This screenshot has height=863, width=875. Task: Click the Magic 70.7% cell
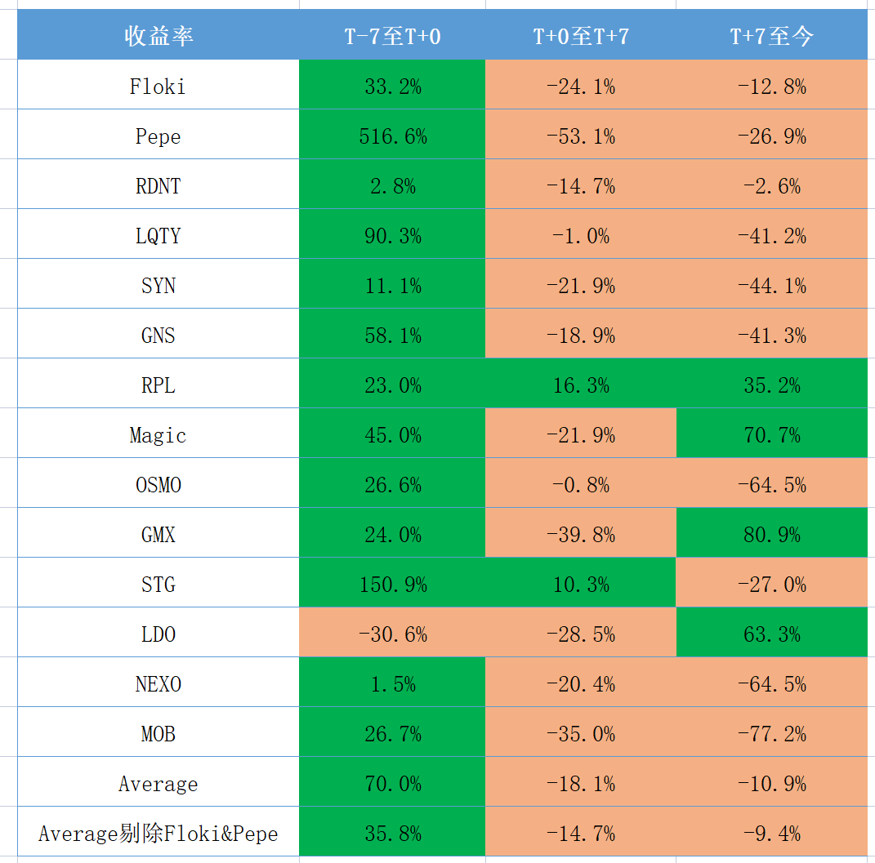(x=771, y=435)
